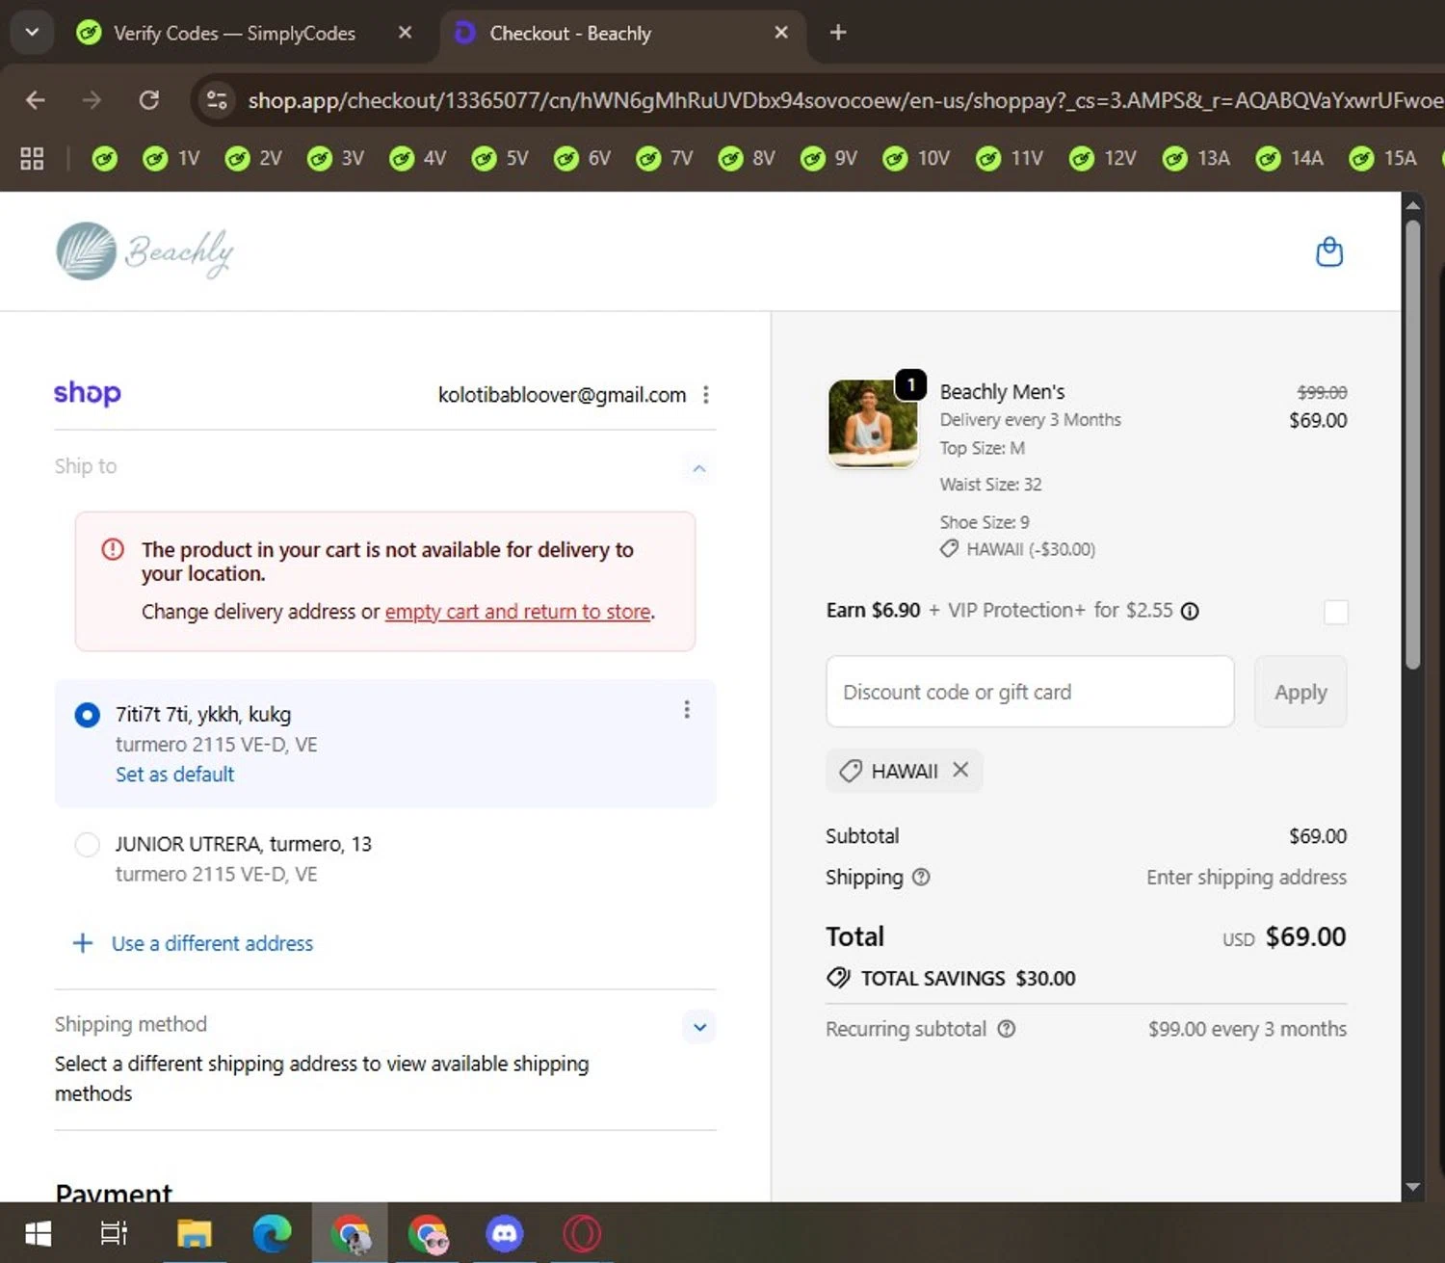
Task: Open the 13A bookmark
Action: 1196,158
